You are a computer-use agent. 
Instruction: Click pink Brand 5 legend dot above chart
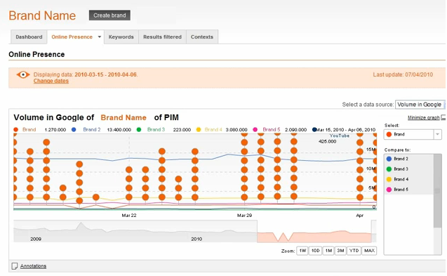255,130
